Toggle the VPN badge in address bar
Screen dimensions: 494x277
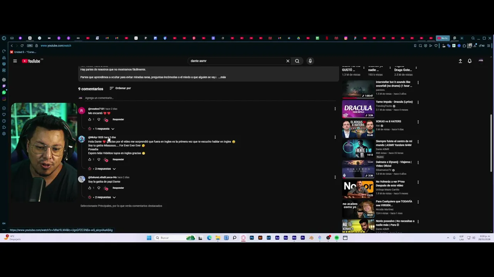tap(30, 45)
